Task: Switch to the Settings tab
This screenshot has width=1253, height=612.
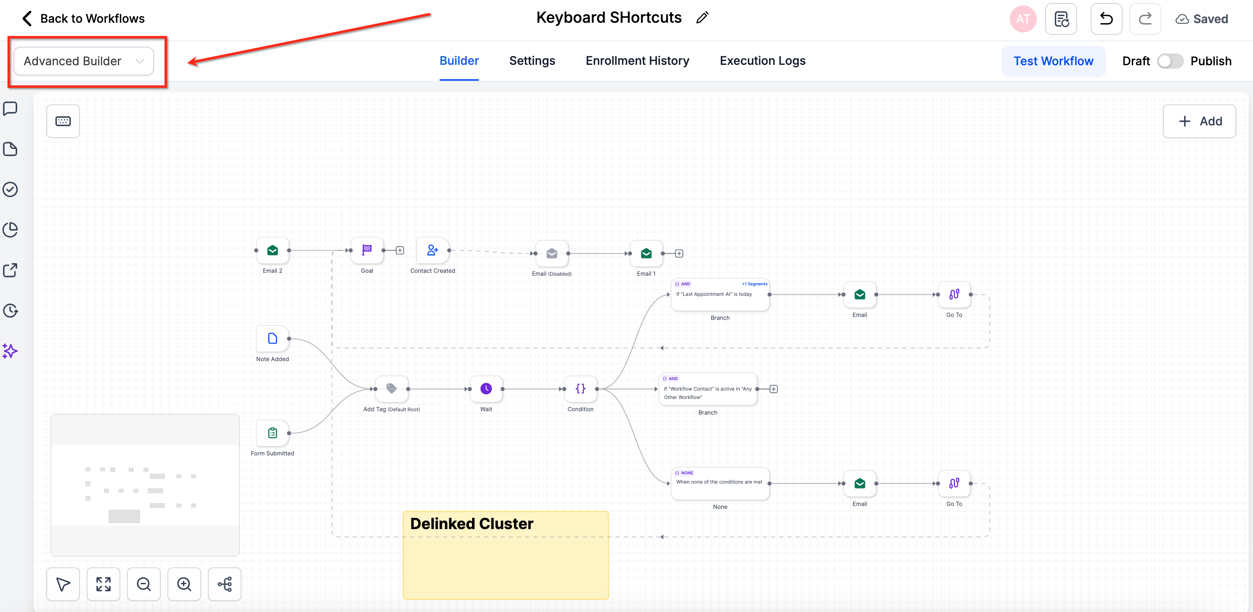Action: (532, 61)
